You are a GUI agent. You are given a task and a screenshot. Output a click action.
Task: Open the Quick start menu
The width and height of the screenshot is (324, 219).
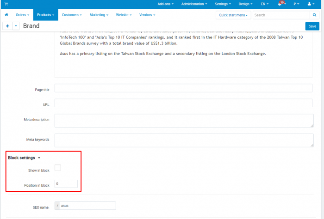point(233,15)
